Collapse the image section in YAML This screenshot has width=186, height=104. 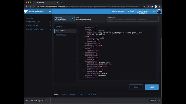81,29
